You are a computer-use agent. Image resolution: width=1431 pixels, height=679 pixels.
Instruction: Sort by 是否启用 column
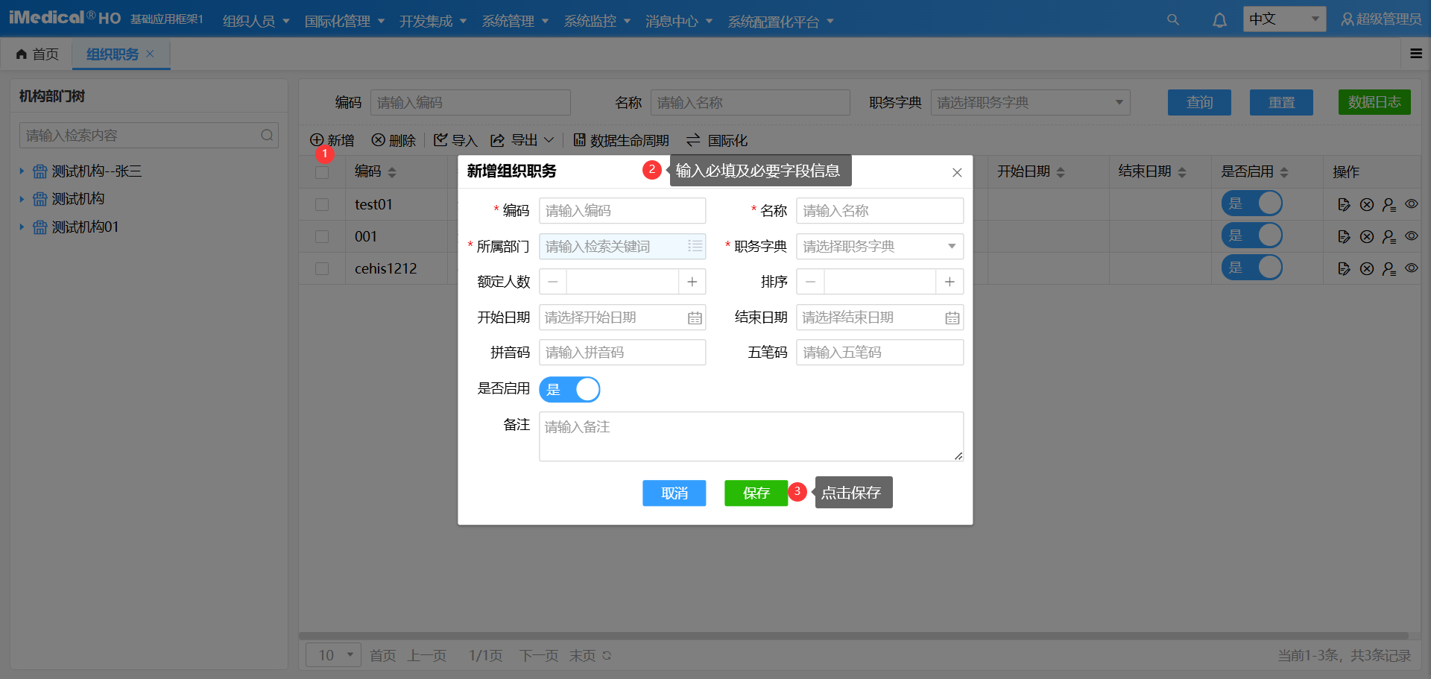[x=1284, y=172]
